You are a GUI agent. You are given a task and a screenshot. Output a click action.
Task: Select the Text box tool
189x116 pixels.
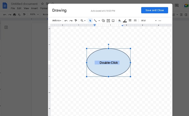click(108, 21)
